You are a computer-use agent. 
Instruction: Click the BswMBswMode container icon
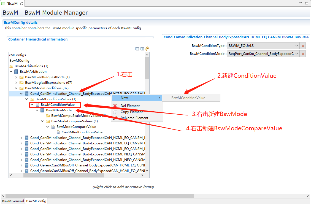[x=42, y=110]
